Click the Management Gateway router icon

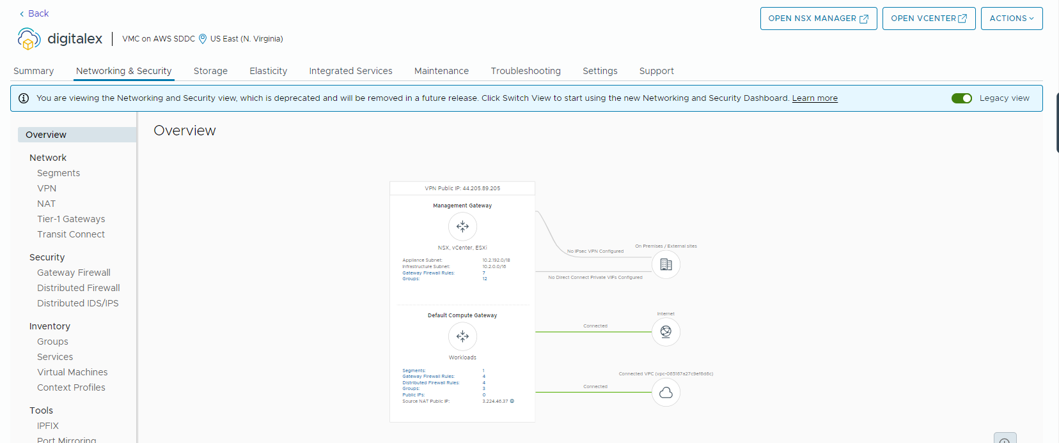pyautogui.click(x=462, y=227)
